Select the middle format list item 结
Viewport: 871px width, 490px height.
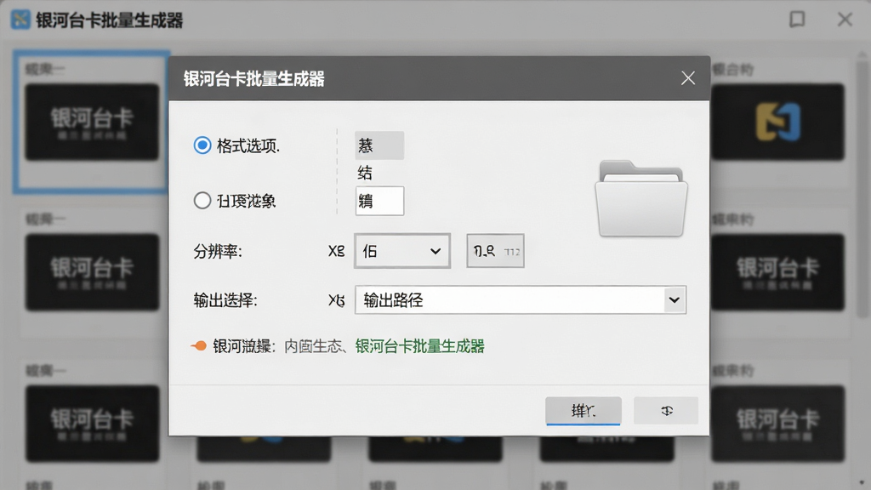[365, 173]
